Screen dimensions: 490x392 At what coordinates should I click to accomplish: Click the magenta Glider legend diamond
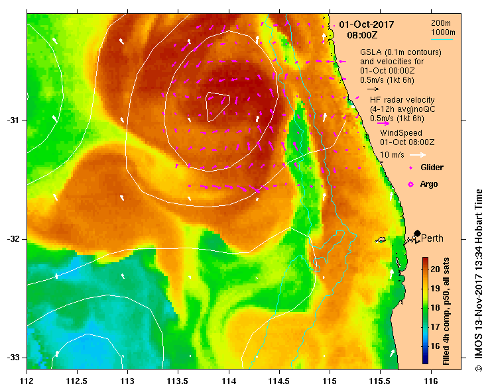coord(411,168)
